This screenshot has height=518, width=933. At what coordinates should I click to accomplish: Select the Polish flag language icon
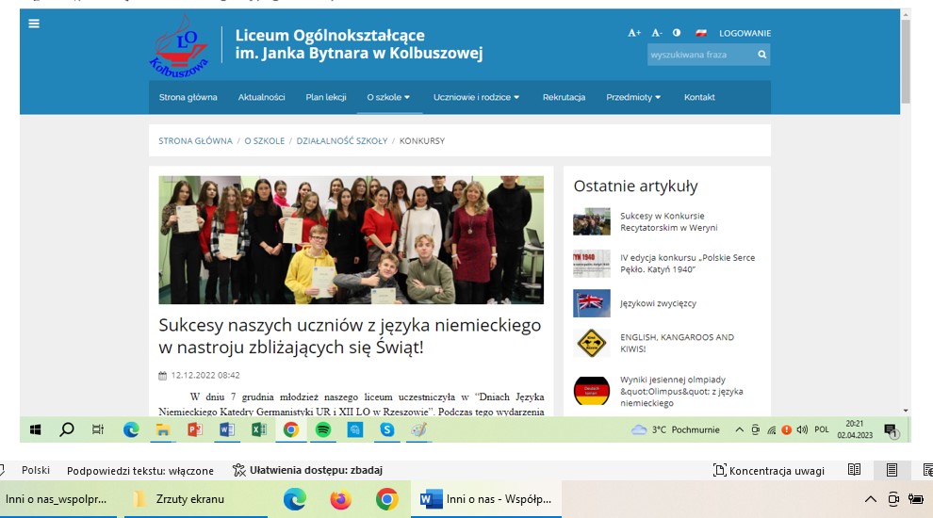pyautogui.click(x=701, y=33)
